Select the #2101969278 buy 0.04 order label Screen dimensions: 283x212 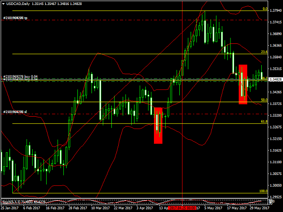20,77
